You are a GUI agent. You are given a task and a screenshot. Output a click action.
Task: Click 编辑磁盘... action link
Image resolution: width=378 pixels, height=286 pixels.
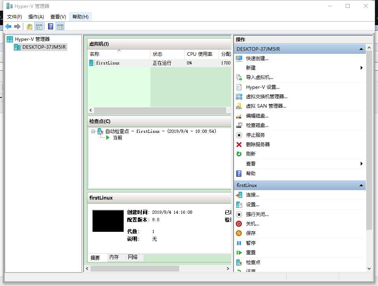coord(257,116)
